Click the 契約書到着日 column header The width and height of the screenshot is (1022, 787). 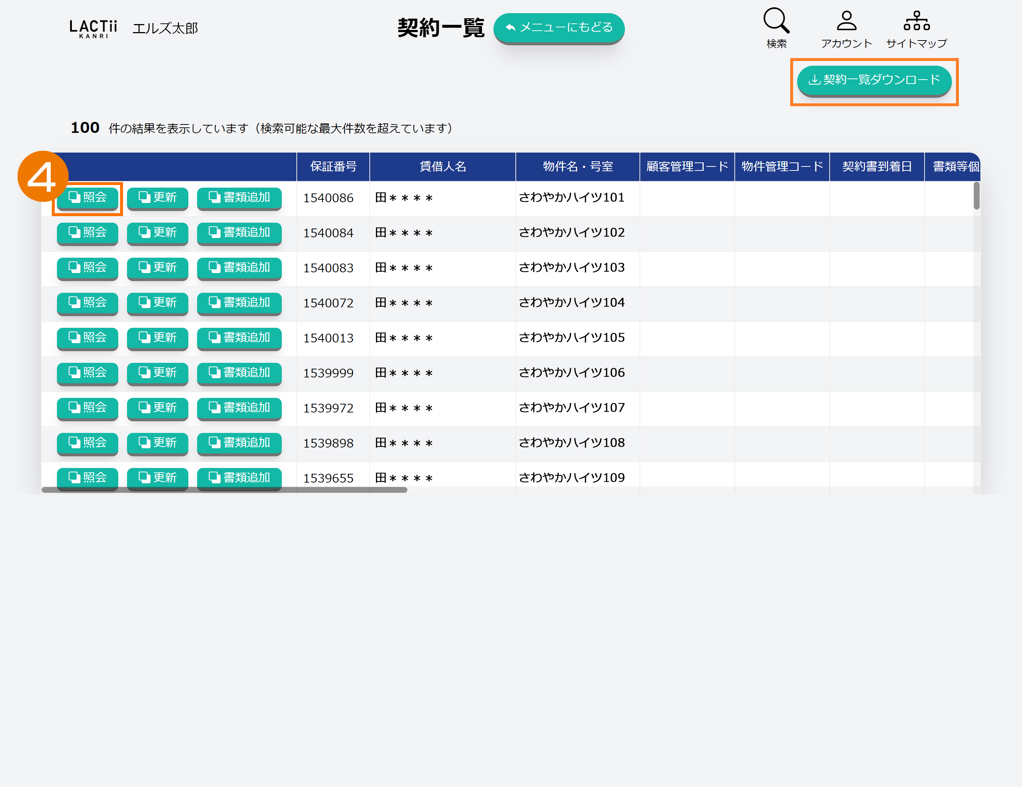point(876,166)
